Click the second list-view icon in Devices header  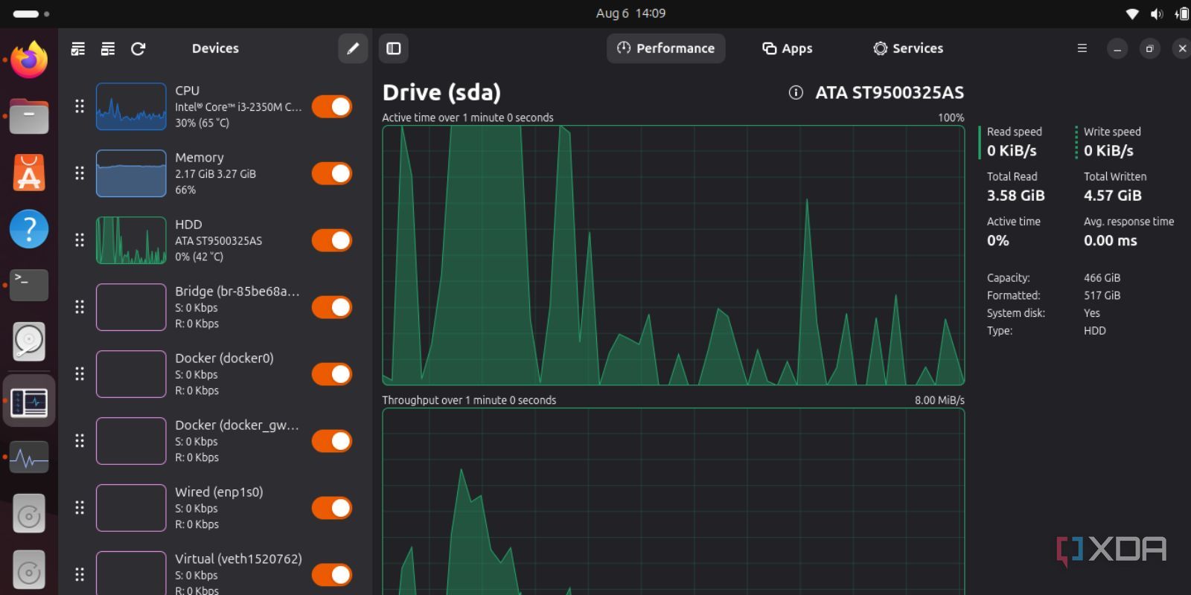108,48
